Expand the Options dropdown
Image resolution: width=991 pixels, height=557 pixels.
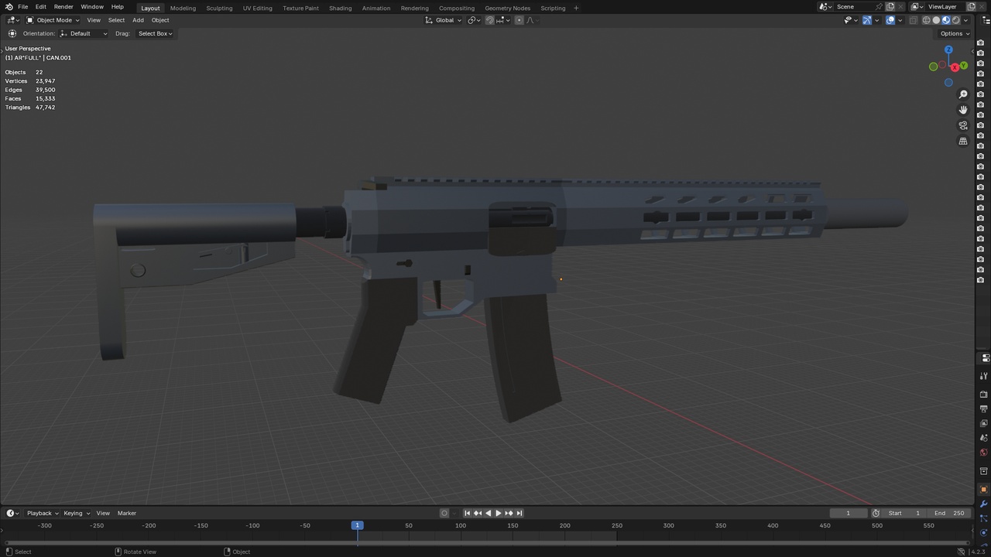[954, 33]
